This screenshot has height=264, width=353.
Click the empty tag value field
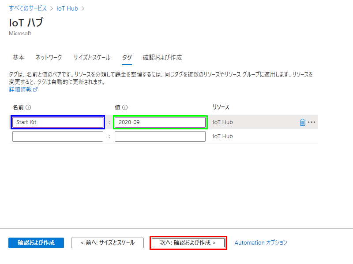[x=160, y=136]
